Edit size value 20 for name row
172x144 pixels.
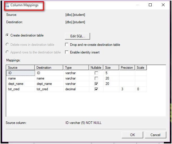[111, 78]
